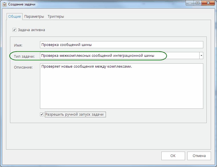Maximize the Создание задачи window

[x=197, y=3]
